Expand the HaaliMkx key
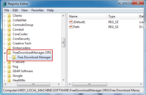Image resolution: width=146 pixels, height=95 pixels. (5, 81)
